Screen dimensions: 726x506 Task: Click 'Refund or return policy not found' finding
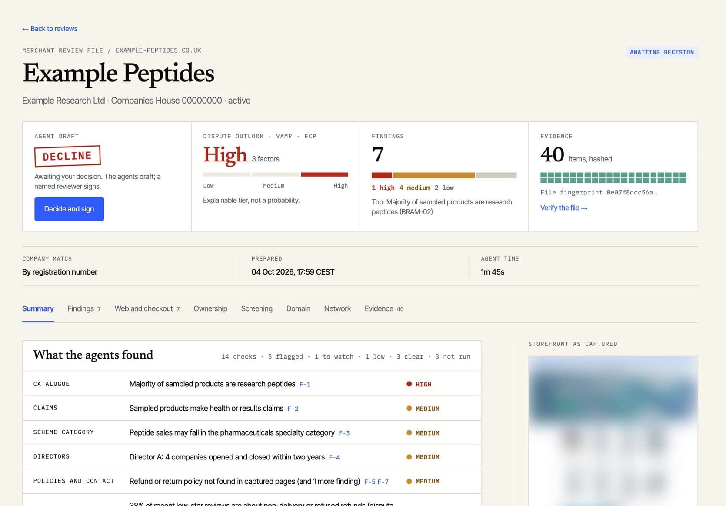coord(244,481)
